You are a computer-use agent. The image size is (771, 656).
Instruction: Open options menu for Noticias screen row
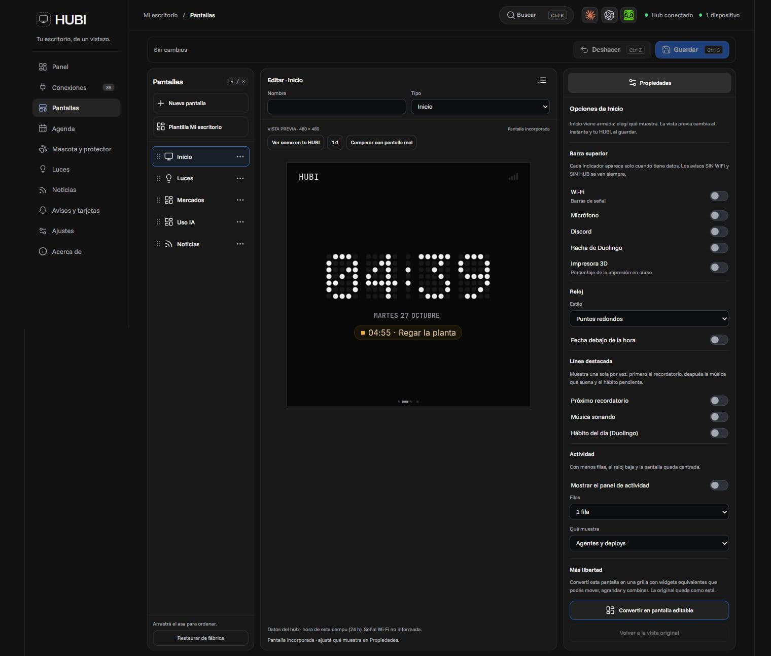point(240,244)
